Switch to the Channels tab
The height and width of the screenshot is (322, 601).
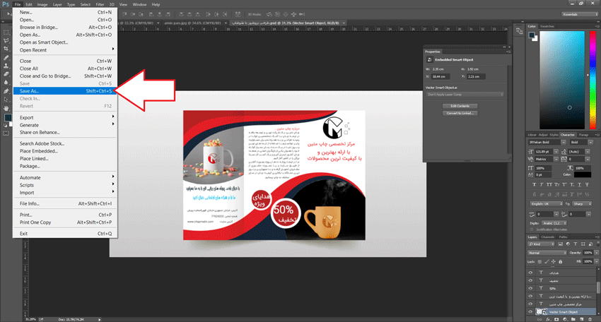[x=548, y=237]
